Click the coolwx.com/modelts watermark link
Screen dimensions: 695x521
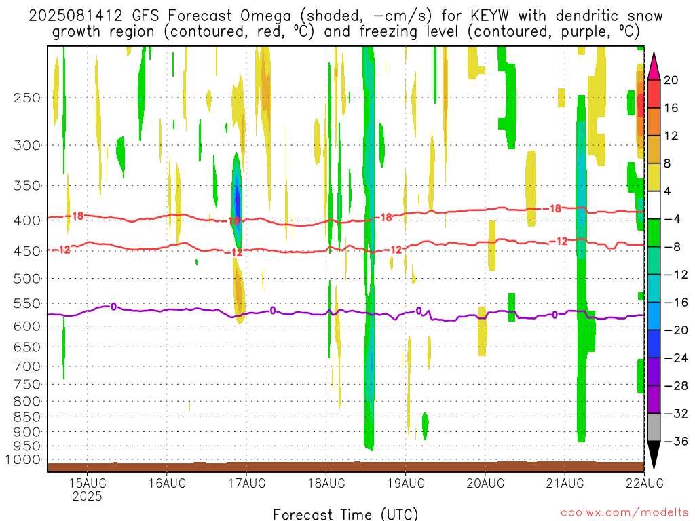[624, 513]
